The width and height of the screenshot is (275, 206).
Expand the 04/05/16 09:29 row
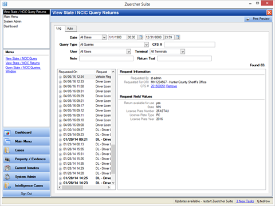tap(60, 96)
